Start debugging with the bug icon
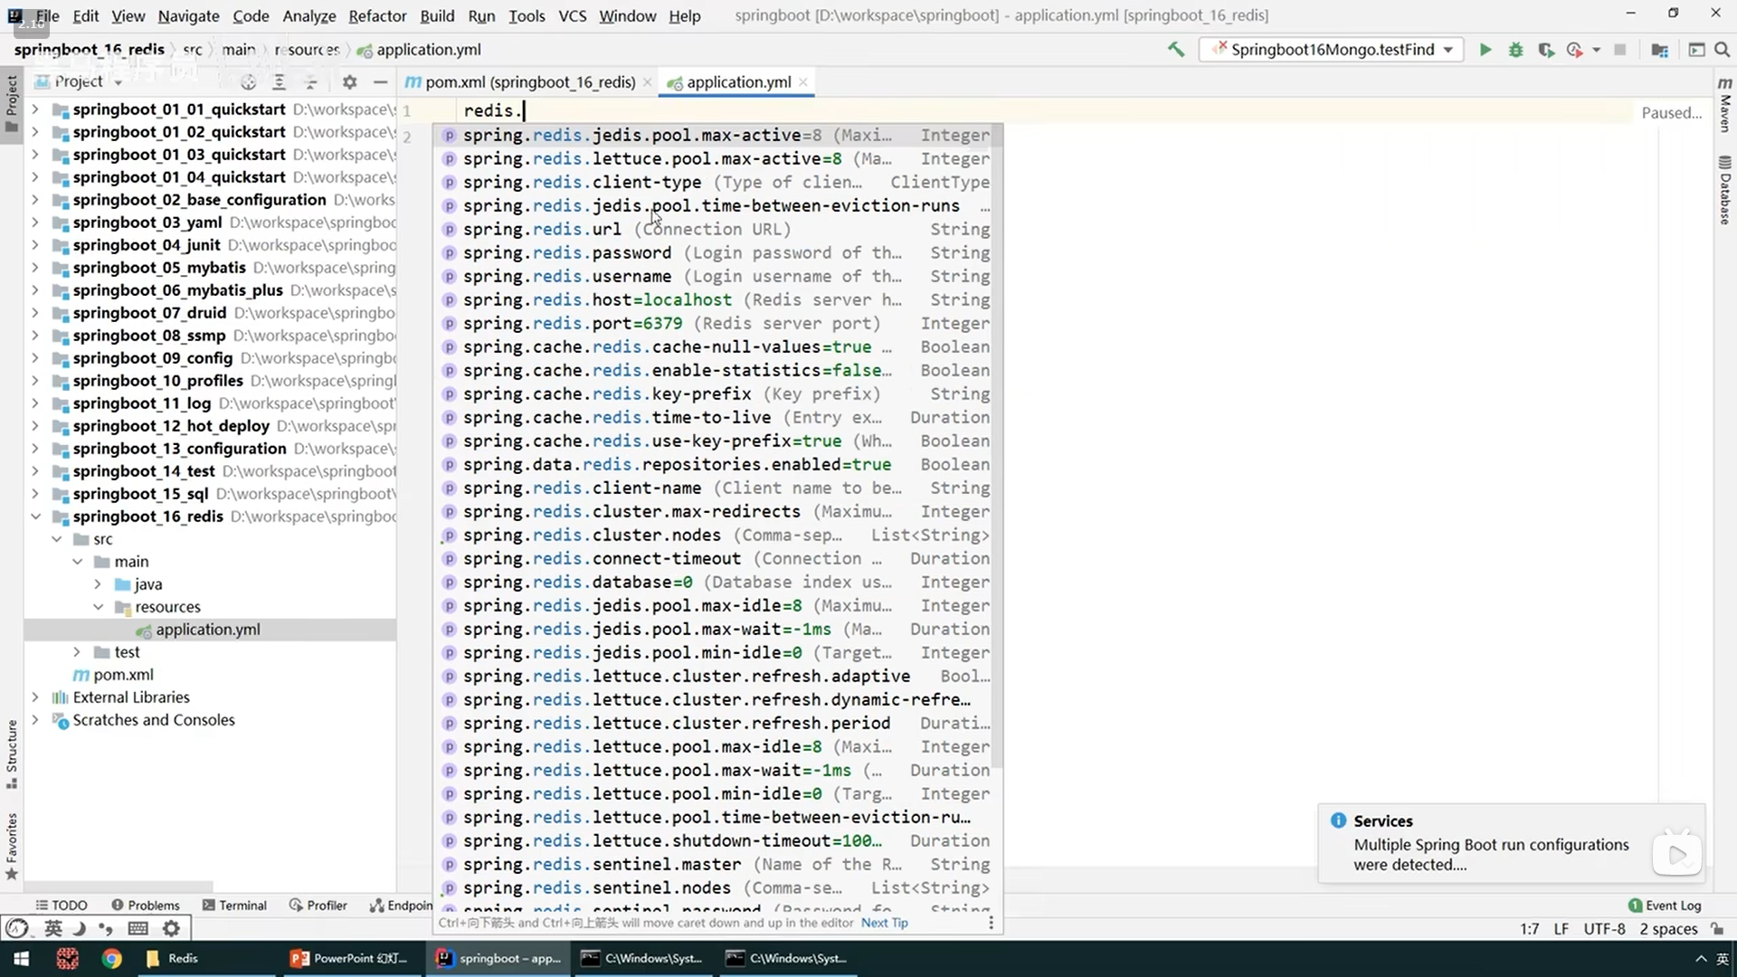Image resolution: width=1737 pixels, height=977 pixels. pyautogui.click(x=1515, y=50)
